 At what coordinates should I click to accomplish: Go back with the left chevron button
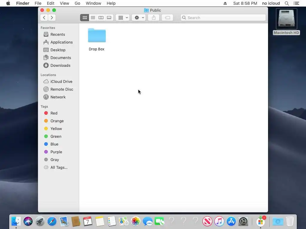[x=44, y=18]
